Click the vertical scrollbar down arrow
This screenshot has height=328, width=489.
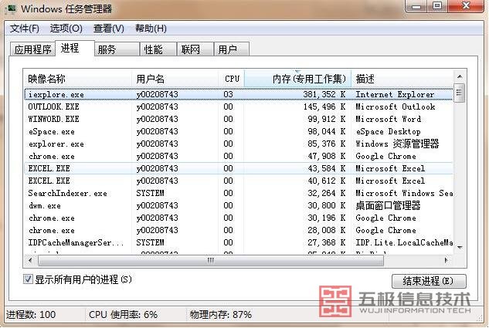pyautogui.click(x=460, y=247)
